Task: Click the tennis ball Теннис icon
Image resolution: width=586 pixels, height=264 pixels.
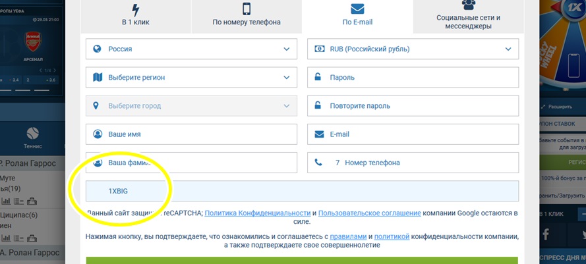Action: point(33,133)
